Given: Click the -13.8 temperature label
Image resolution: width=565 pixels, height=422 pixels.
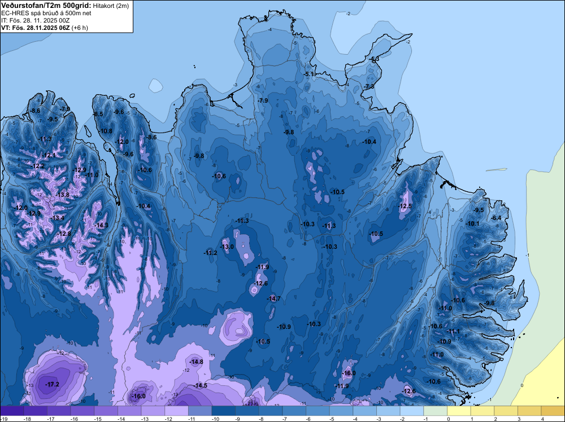Looking at the screenshot, I should 62,195.
